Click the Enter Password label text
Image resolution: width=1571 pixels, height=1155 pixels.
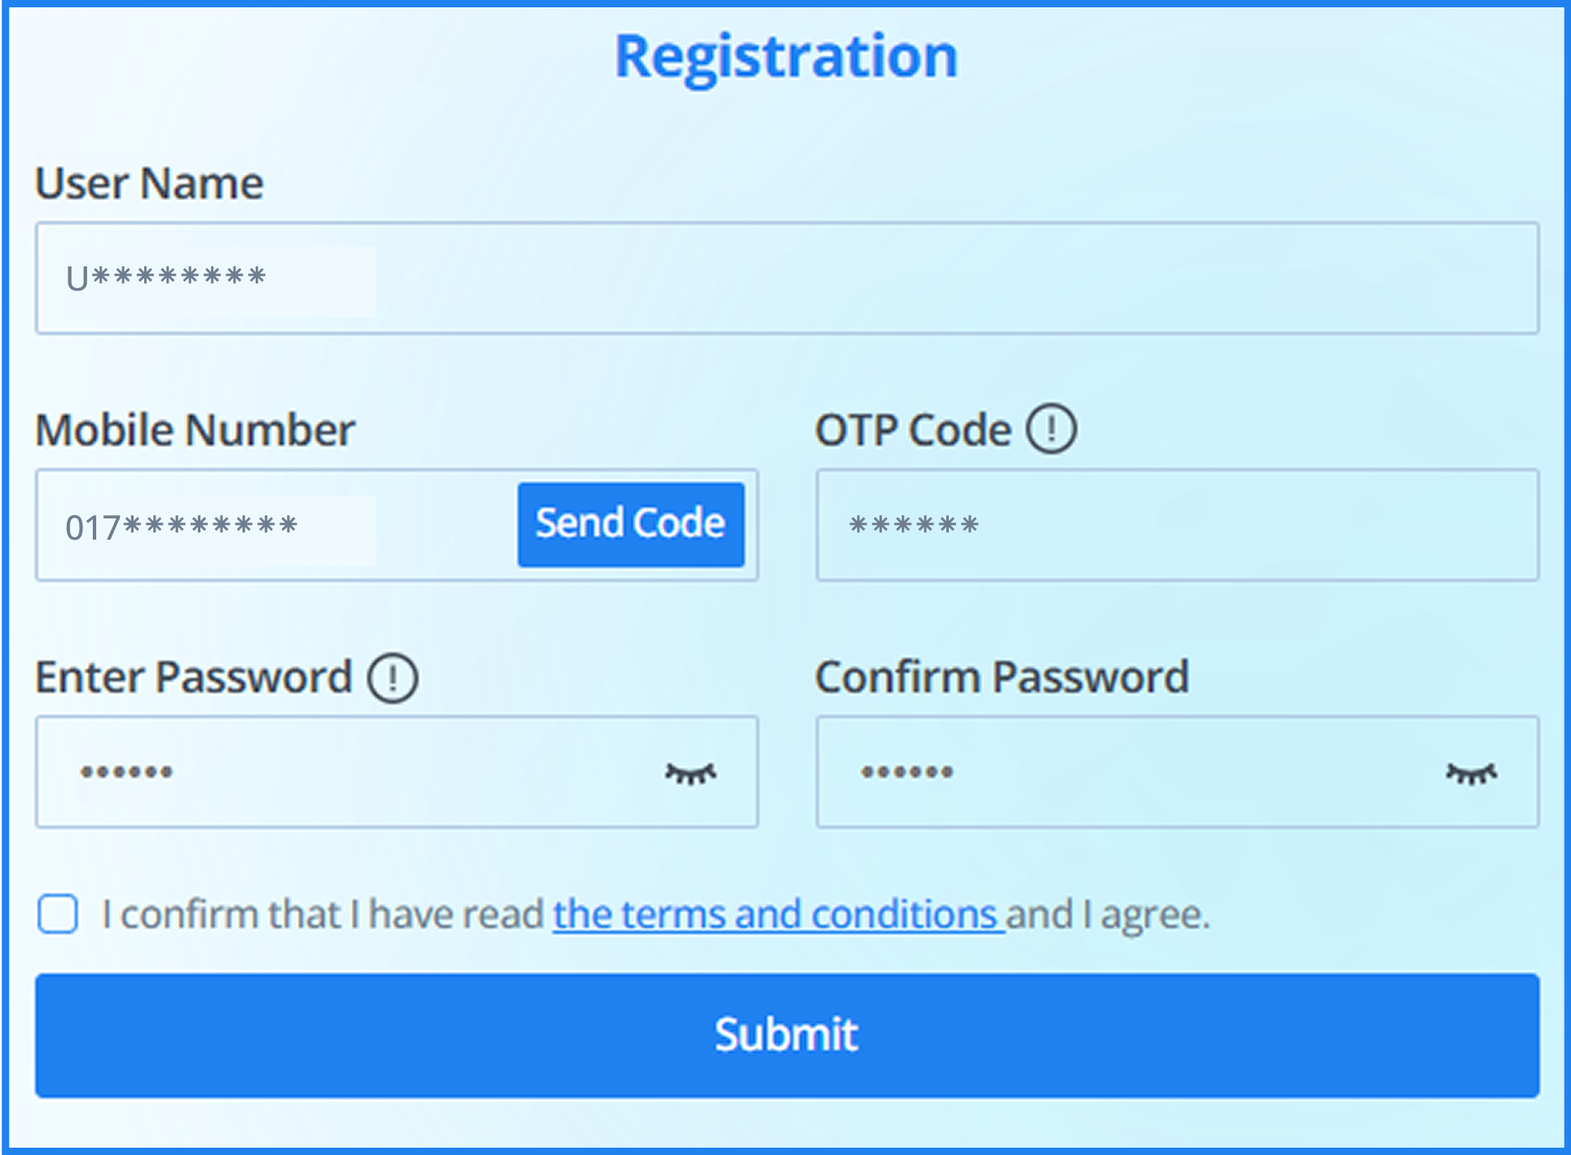point(193,677)
